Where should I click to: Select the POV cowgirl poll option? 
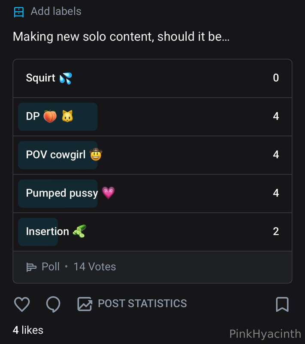tap(153, 155)
